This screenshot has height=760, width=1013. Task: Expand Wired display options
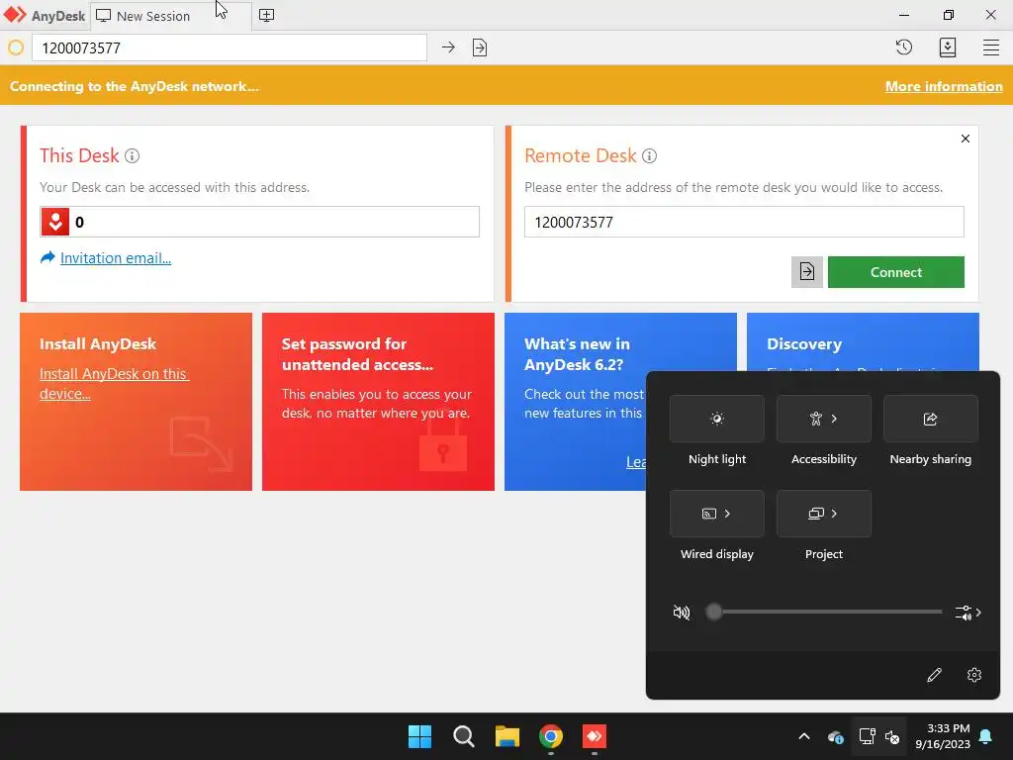716,514
